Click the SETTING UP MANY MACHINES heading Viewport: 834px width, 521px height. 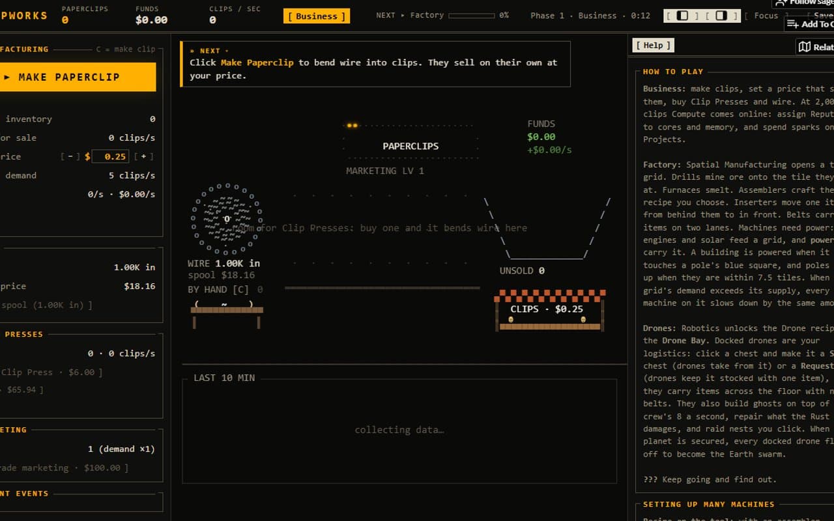tap(709, 504)
